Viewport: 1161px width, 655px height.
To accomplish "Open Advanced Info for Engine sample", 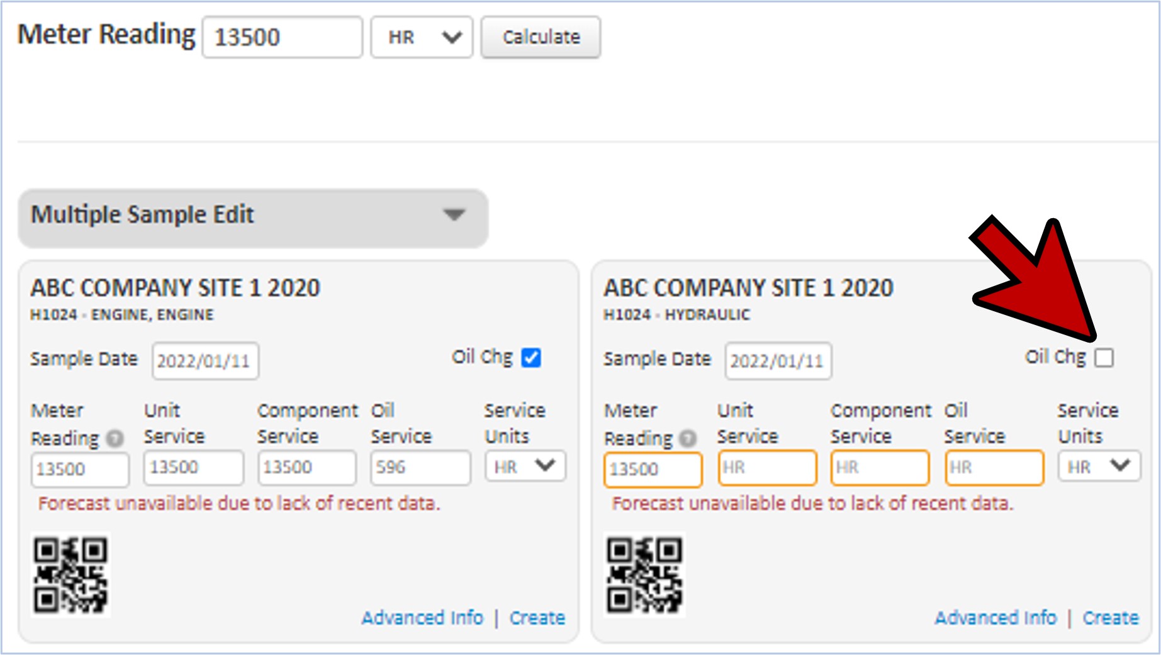I will [x=422, y=618].
